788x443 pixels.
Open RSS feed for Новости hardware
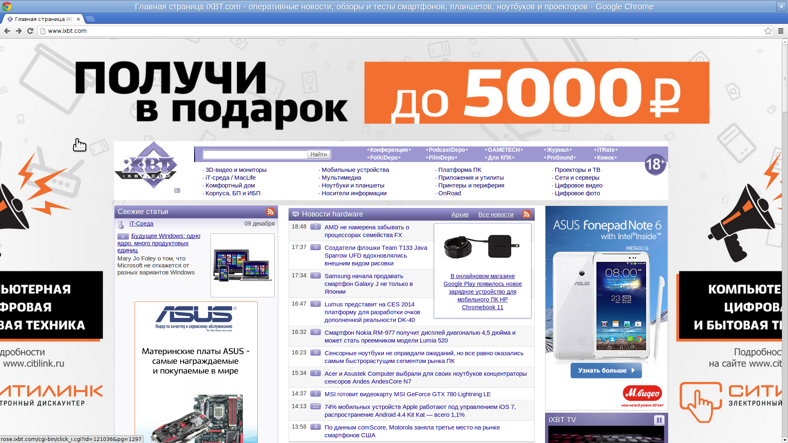(x=527, y=214)
